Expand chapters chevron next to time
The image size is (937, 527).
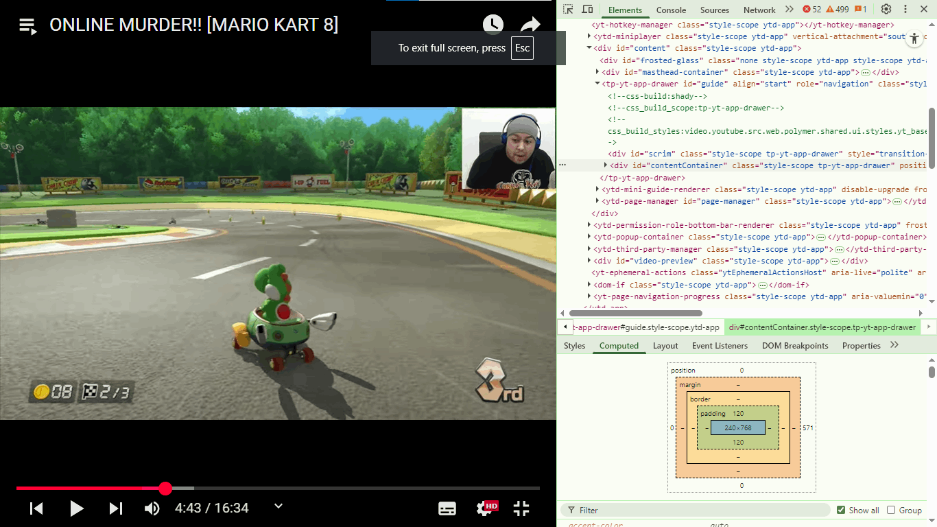278,506
